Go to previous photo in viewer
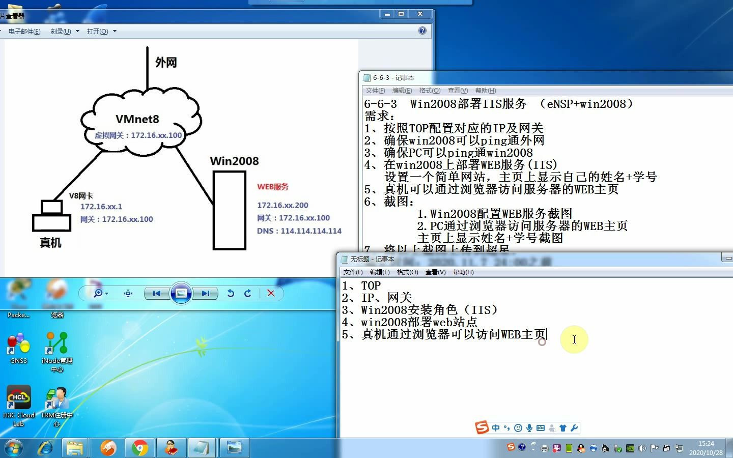Viewport: 733px width, 458px height. click(157, 293)
